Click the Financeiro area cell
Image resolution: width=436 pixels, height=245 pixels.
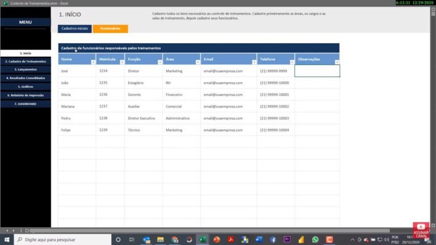[x=182, y=95]
